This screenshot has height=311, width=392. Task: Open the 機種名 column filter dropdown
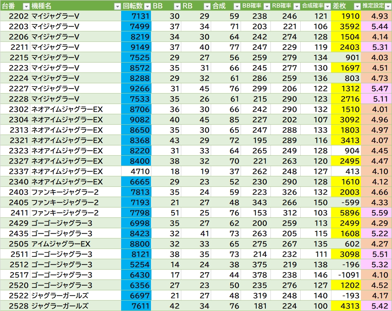coord(117,6)
